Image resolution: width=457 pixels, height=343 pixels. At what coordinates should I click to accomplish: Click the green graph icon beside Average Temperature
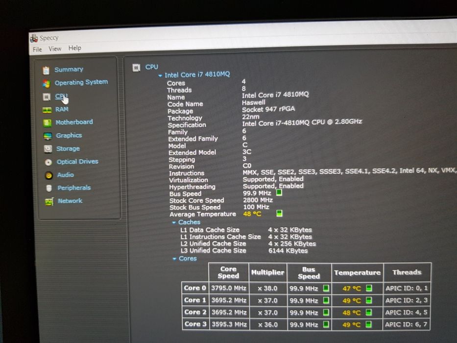pos(279,213)
